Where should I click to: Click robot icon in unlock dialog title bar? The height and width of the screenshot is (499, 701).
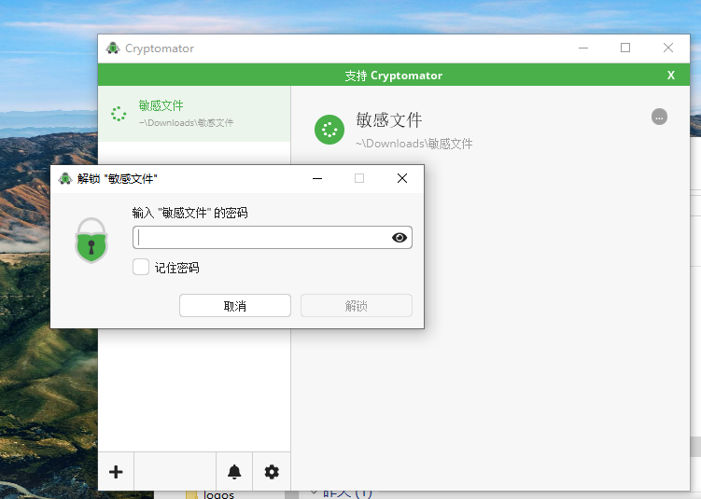(x=65, y=179)
